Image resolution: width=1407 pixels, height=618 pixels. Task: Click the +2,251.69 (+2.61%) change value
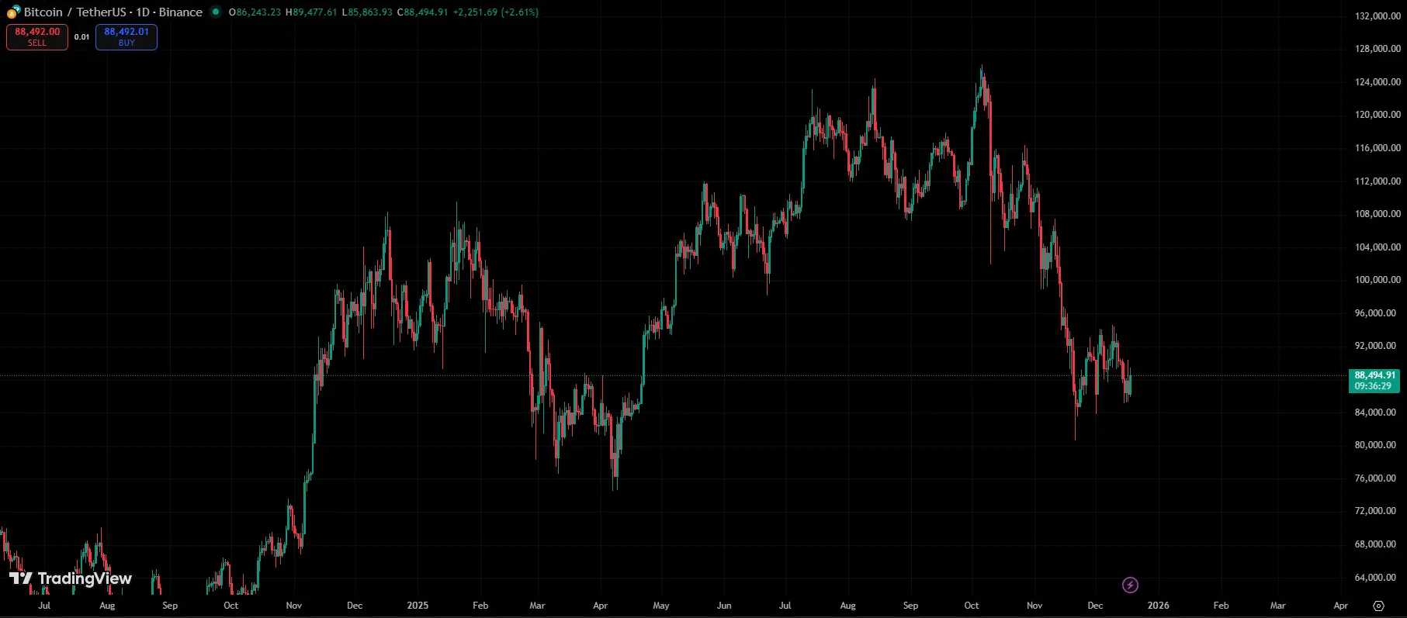(496, 12)
